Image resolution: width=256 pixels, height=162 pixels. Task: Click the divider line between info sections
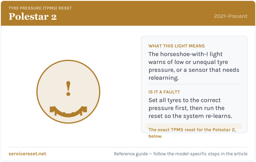[194, 84]
